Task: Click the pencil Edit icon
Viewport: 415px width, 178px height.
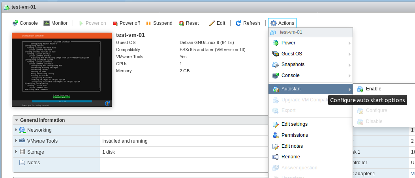Action: 212,23
